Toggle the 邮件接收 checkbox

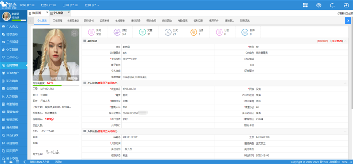(x=136, y=77)
